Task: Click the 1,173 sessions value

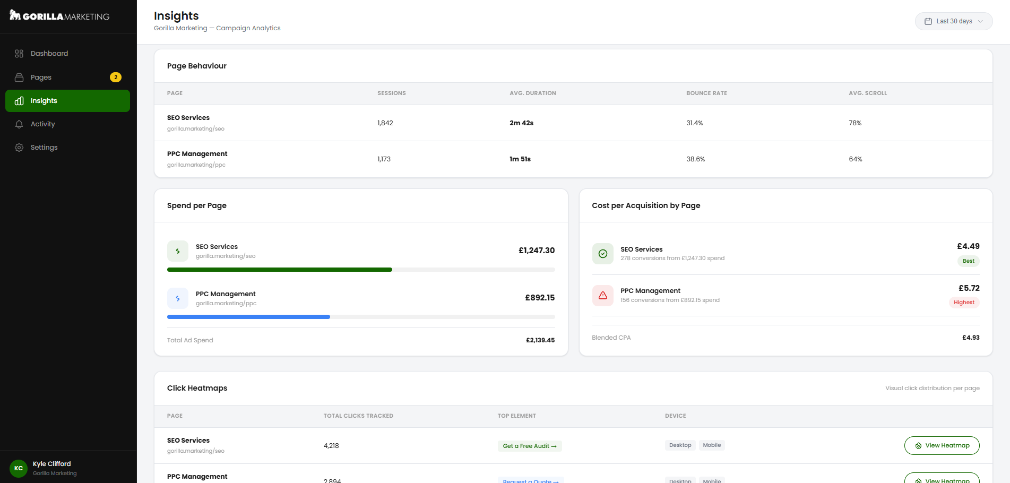Action: (x=384, y=159)
